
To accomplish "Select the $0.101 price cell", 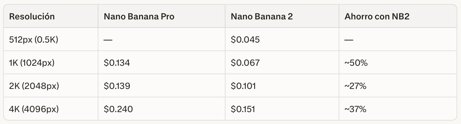I will pos(243,86).
